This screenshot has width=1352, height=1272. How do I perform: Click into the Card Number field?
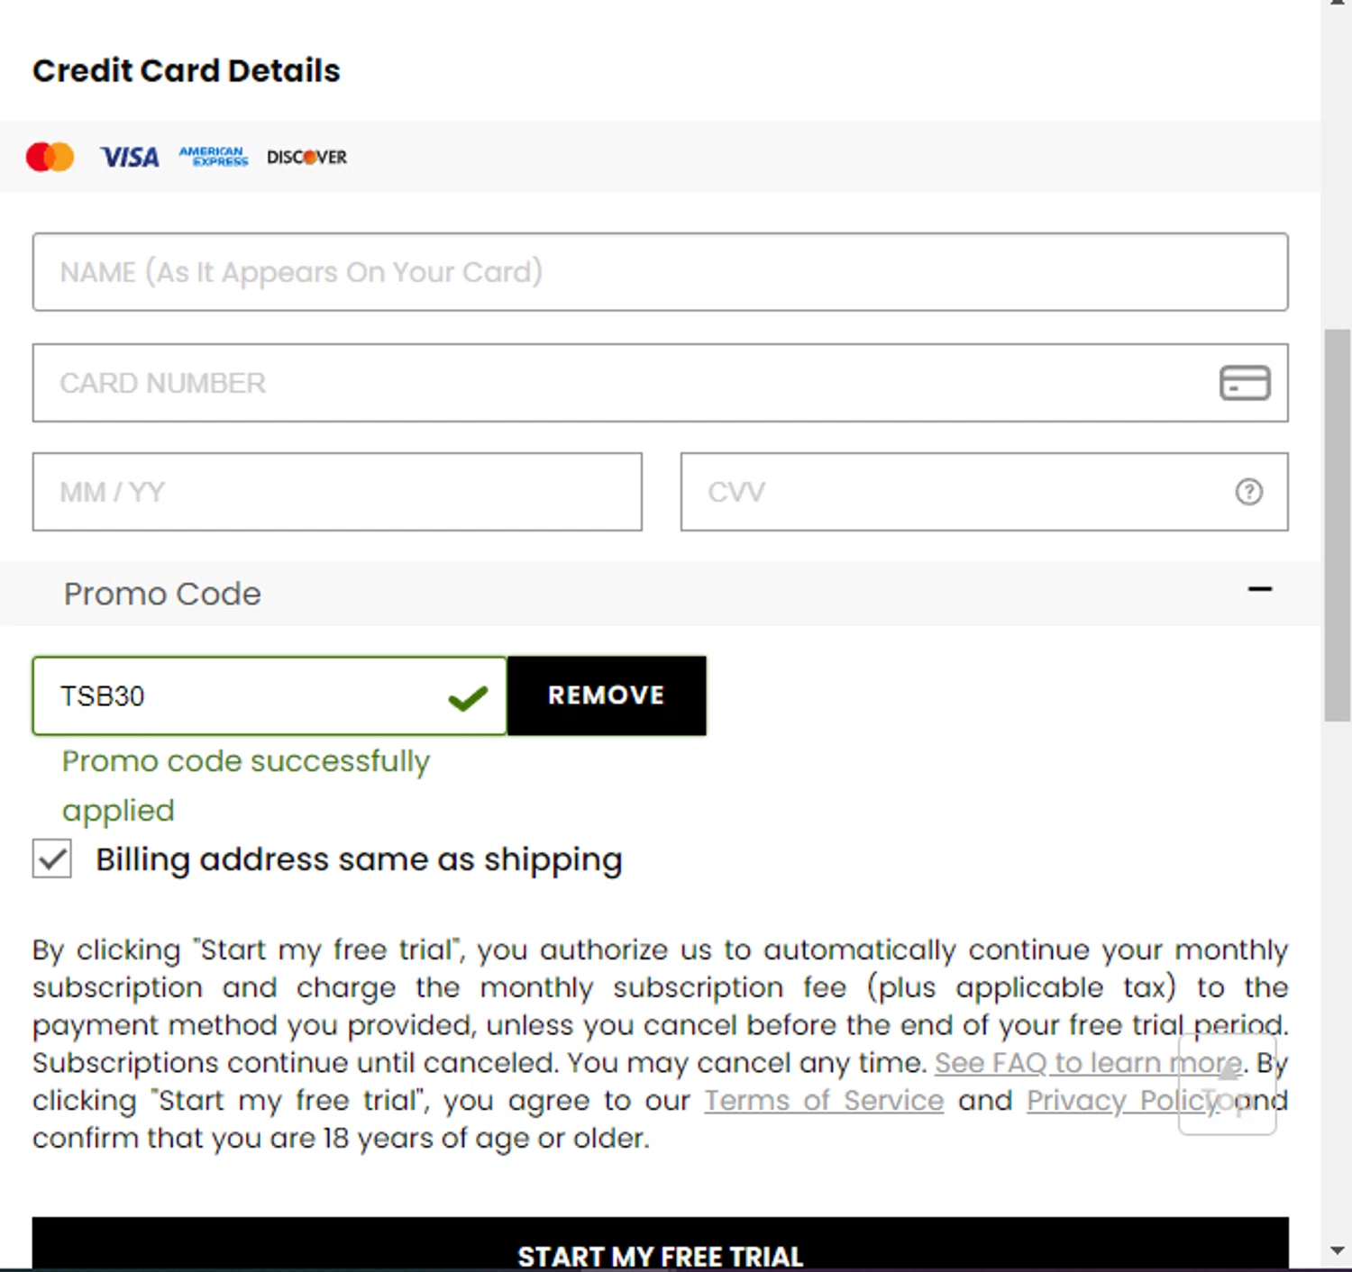pyautogui.click(x=622, y=383)
